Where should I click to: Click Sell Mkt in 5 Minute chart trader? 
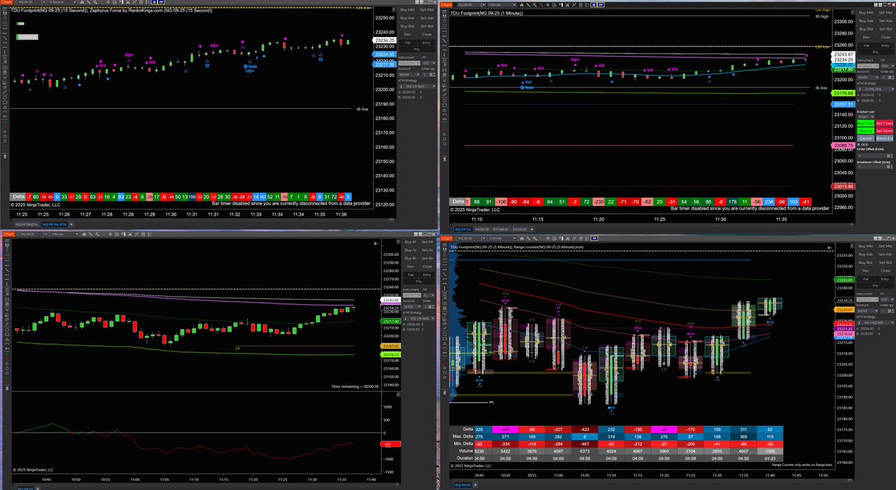[x=886, y=246]
